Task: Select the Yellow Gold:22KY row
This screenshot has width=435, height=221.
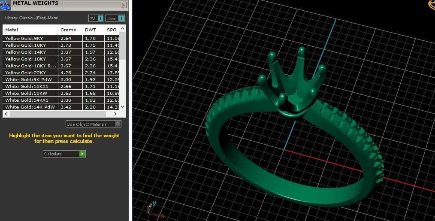Action: 61,73
